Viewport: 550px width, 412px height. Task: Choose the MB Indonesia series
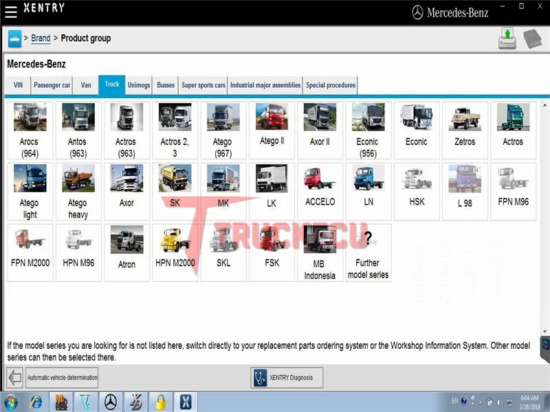[x=320, y=253]
